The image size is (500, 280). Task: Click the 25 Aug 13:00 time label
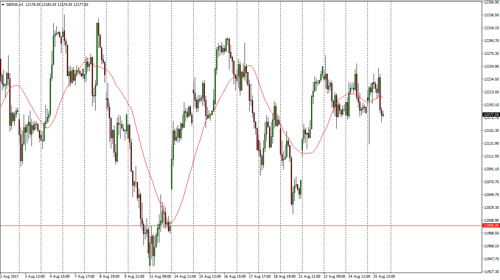(383, 276)
